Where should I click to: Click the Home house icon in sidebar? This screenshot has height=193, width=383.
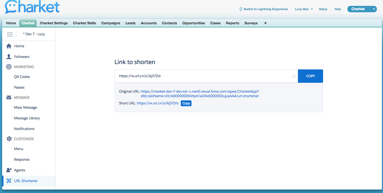coord(9,46)
